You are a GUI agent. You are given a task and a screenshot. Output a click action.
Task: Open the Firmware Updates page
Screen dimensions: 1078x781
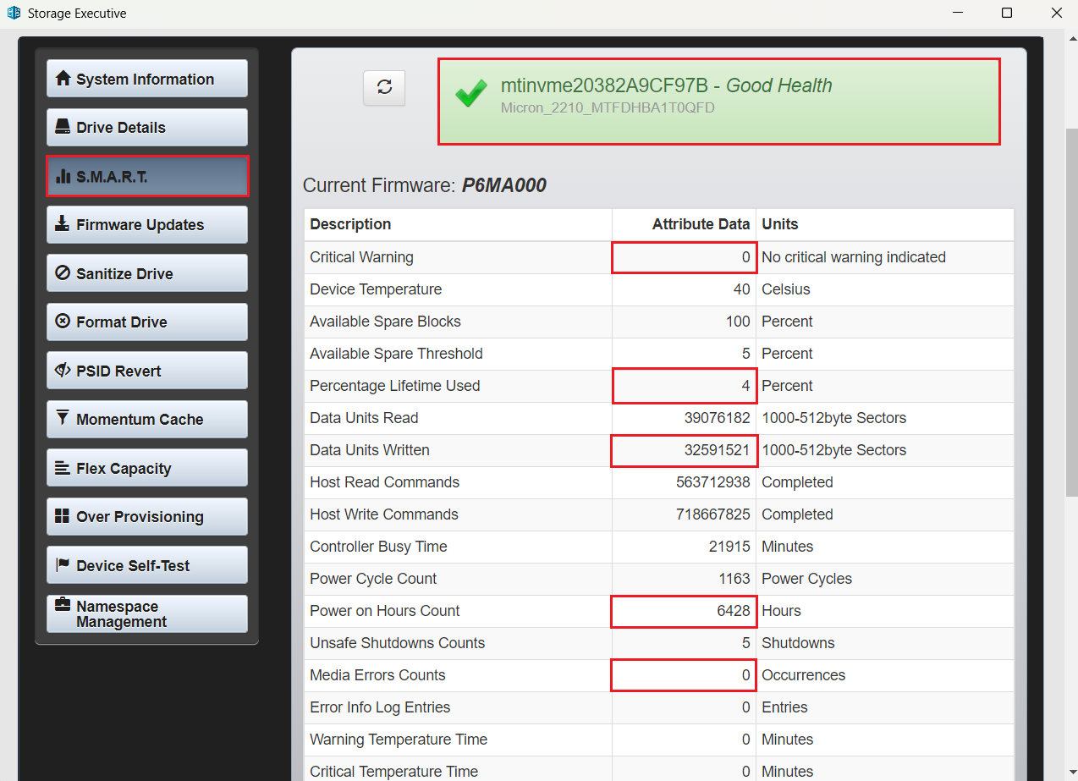click(146, 224)
